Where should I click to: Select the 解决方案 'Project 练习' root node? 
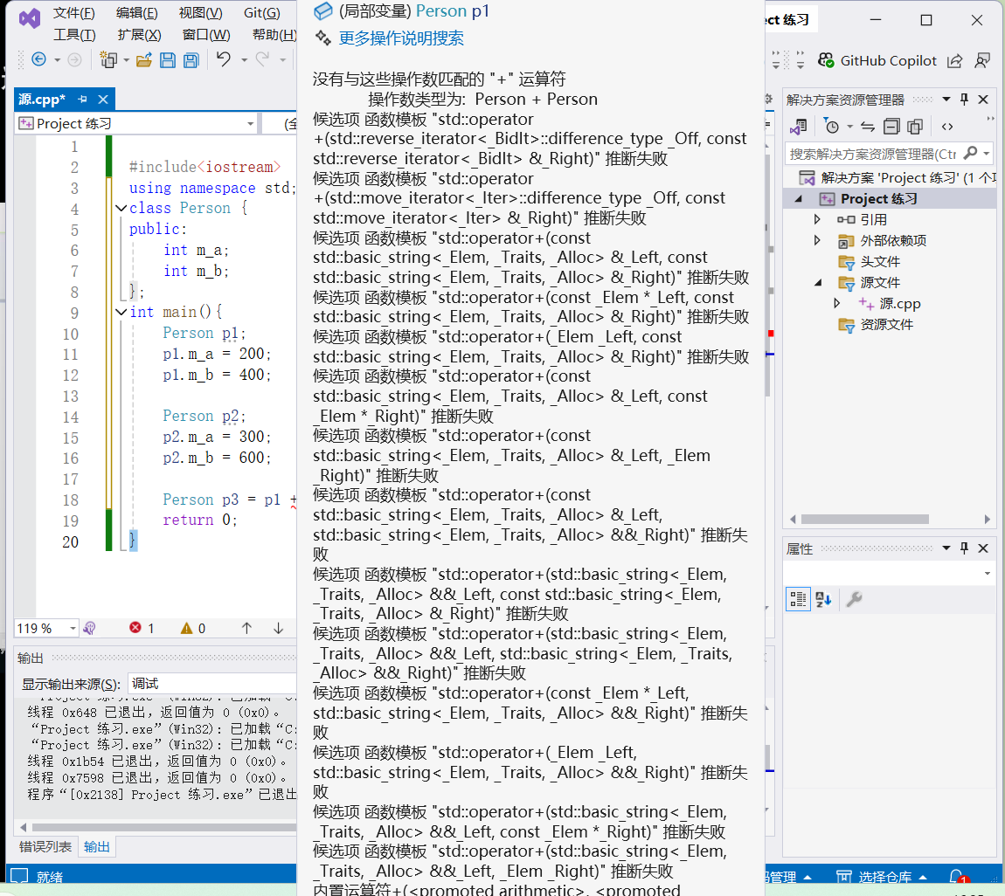coord(907,178)
